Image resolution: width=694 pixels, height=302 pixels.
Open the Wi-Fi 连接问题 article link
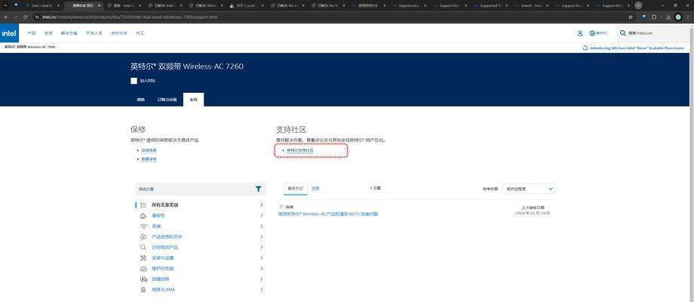click(x=328, y=214)
